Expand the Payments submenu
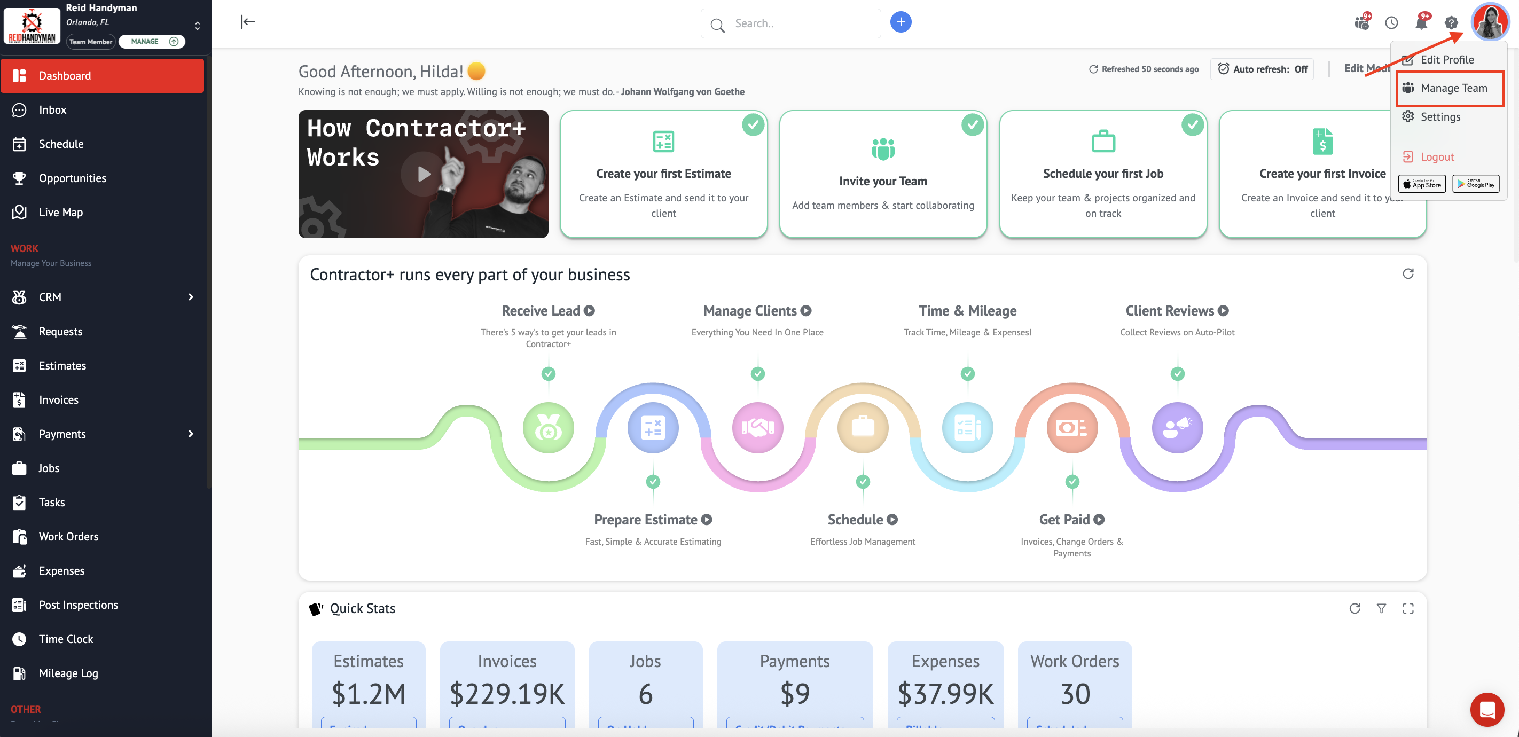Screen dimensions: 1519x737 191,434
